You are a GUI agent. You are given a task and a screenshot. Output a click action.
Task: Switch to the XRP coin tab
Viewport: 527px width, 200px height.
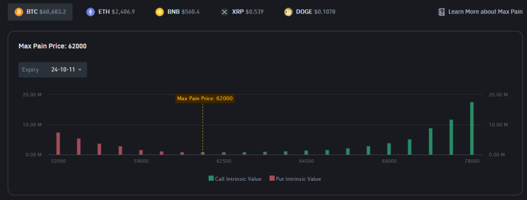(242, 12)
